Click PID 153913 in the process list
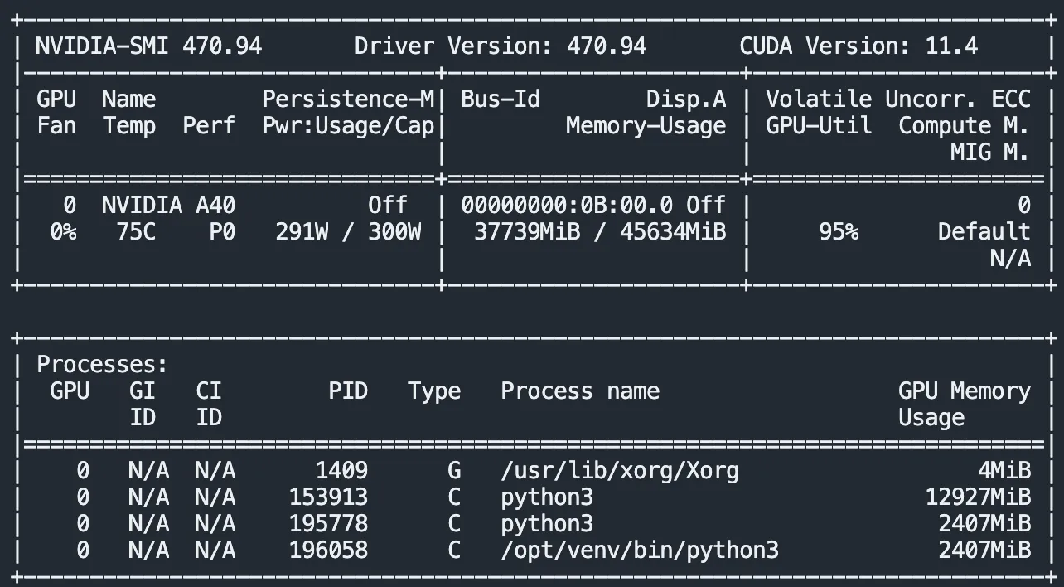The image size is (1064, 587). [328, 497]
